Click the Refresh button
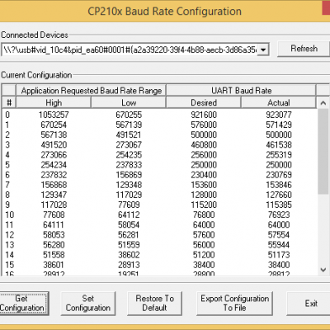 point(304,49)
